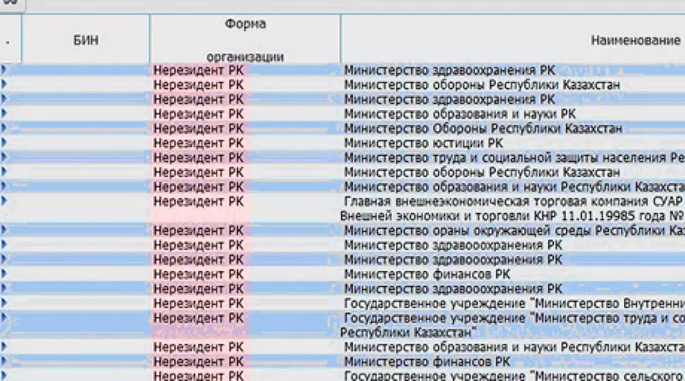
Task: Click row arrow for Государственное учреждение Министерство Внутренни
Action: [x=5, y=303]
